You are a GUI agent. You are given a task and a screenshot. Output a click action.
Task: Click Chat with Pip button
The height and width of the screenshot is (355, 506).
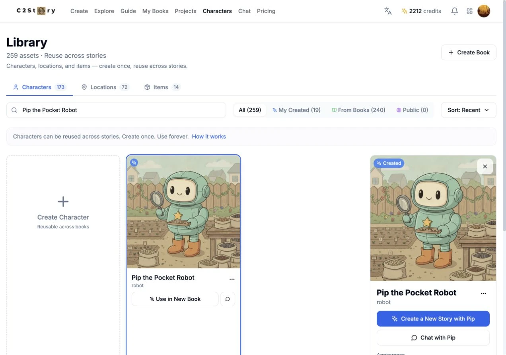(433, 338)
